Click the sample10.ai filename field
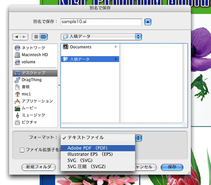The image size is (211, 185). click(x=101, y=22)
